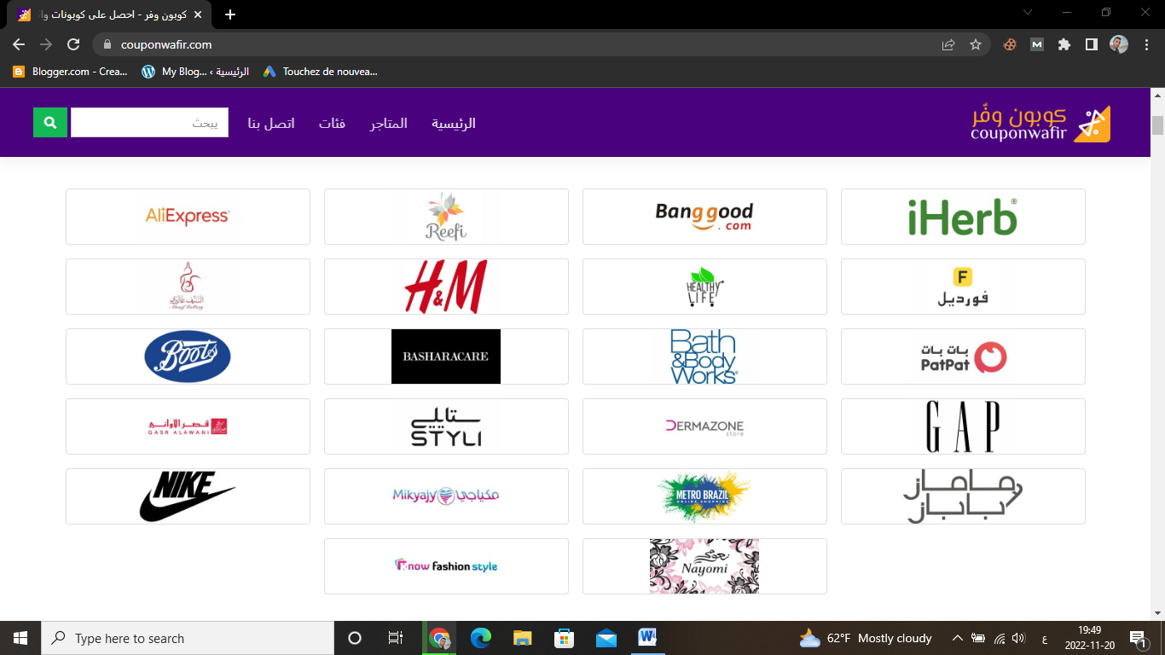
Task: Open the volume speaker tray icon
Action: coord(1017,638)
